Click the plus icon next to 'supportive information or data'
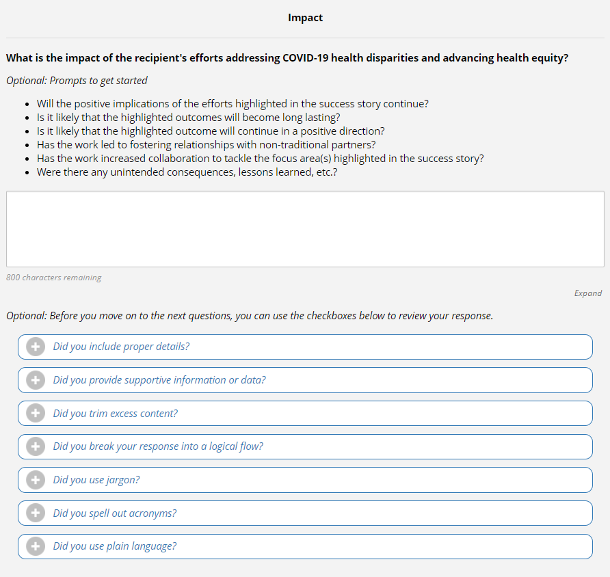This screenshot has width=610, height=577. point(36,380)
